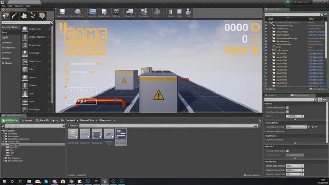Viewport: 329px width, 185px height.
Task: Click the Stop play button
Action: [x=179, y=13]
